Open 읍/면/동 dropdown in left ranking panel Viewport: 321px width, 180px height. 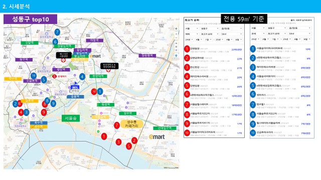point(232,28)
